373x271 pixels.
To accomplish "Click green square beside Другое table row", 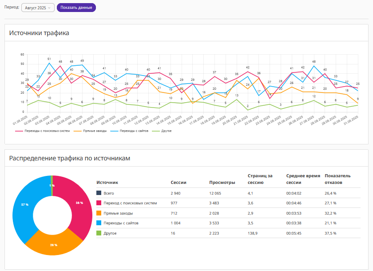I will [99, 233].
